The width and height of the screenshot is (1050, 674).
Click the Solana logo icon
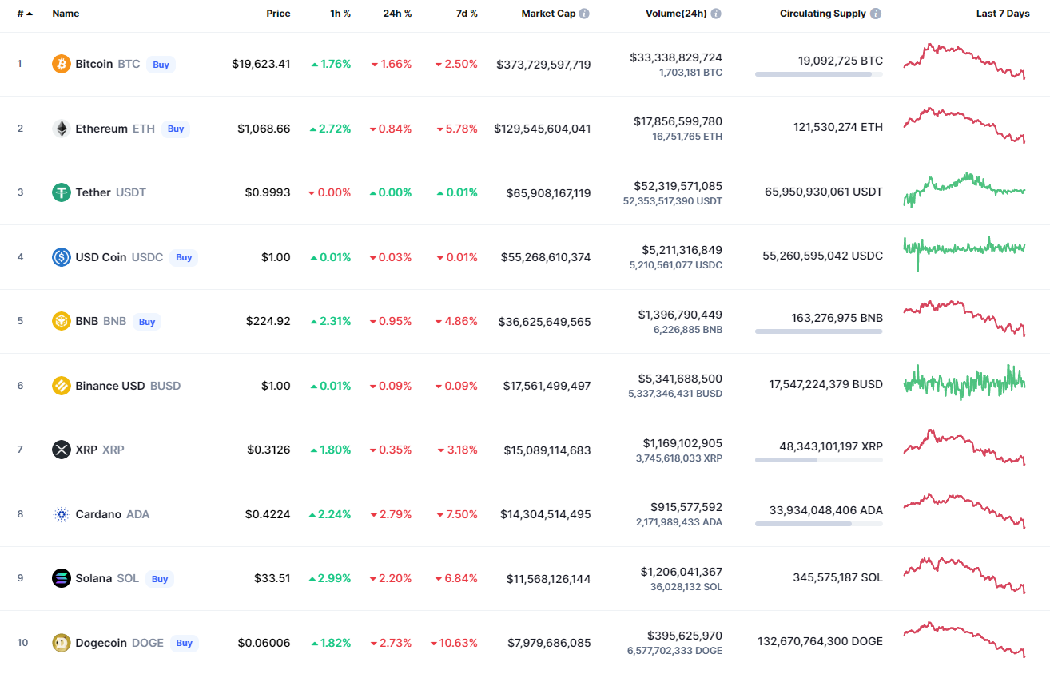(62, 578)
